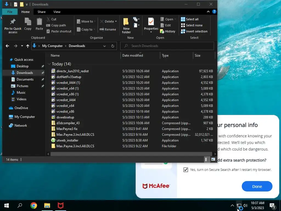281x211 pixels.
Task: Click the Paste ribbon icon
Action: pos(39,24)
